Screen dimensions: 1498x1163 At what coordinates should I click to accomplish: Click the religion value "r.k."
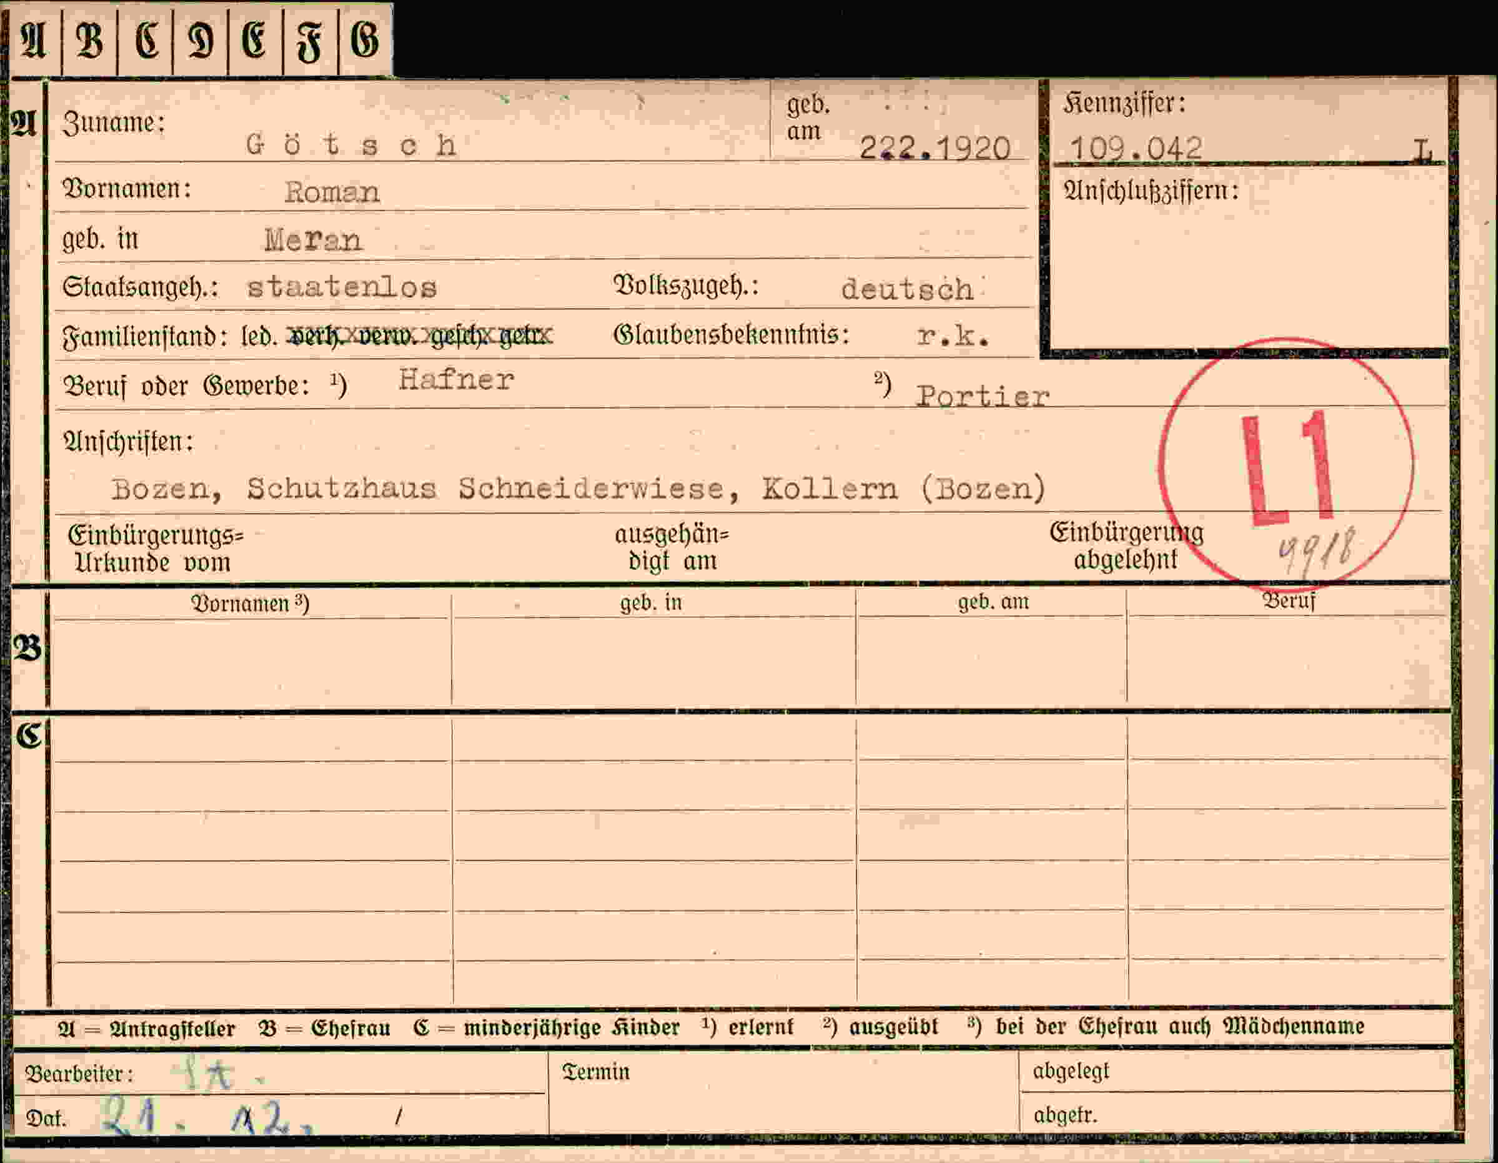[x=953, y=335]
